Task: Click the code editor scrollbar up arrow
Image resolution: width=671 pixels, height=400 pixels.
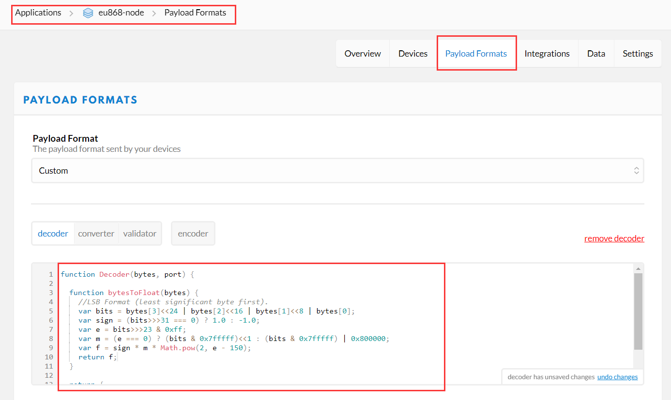Action: pos(638,269)
